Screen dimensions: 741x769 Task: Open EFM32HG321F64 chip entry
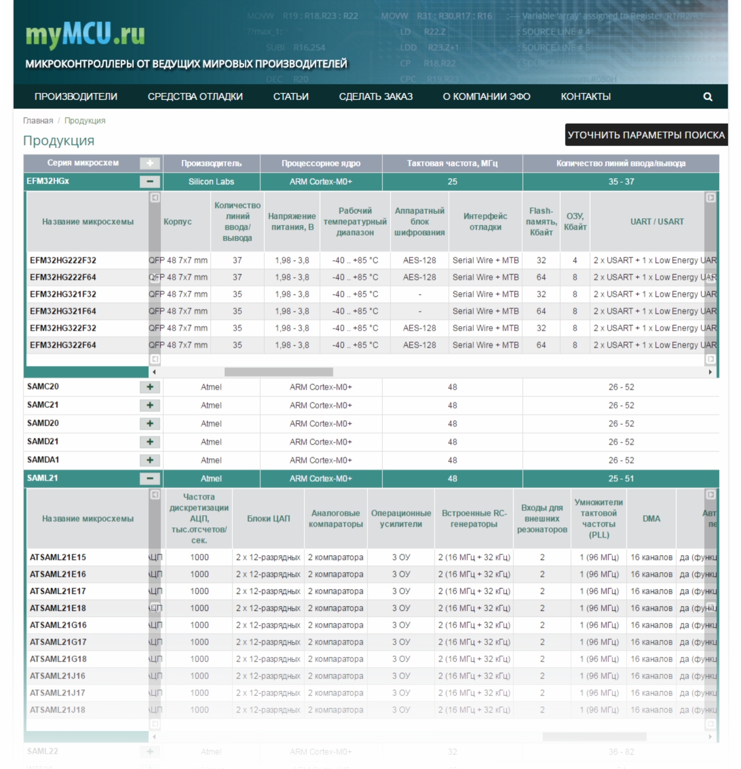(x=63, y=311)
